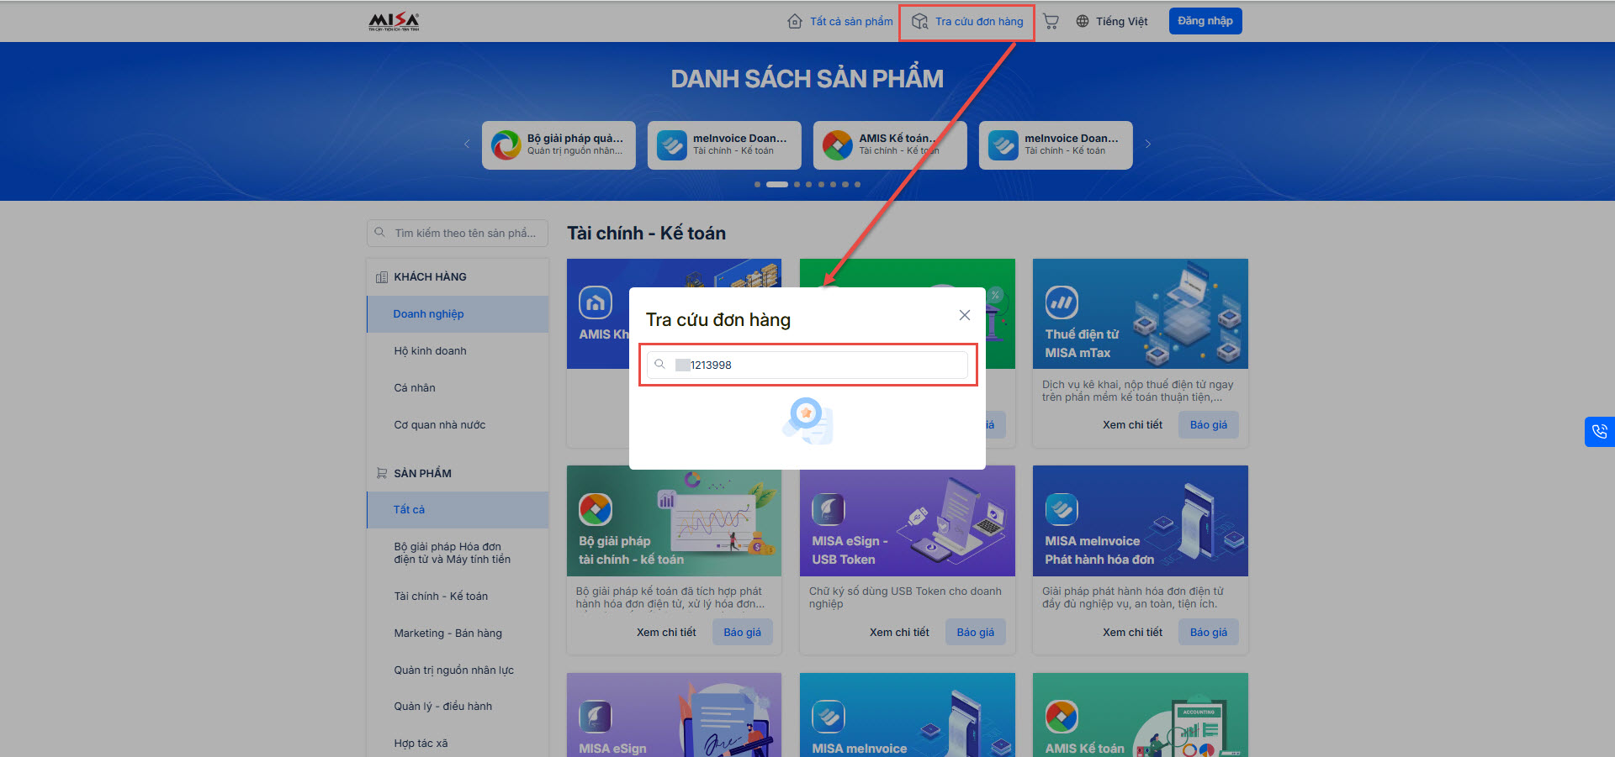Click the building icon beside KHÁCH HÀNG
The height and width of the screenshot is (757, 1615).
382,276
